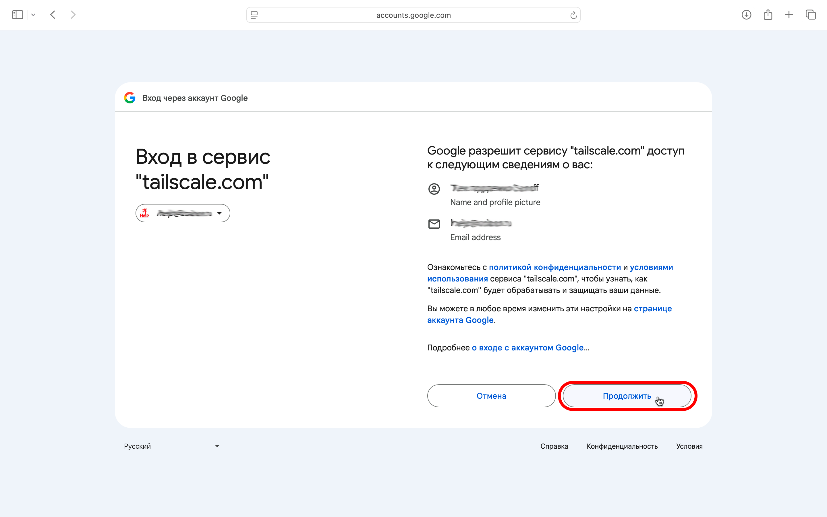Open the account chooser dropdown
This screenshot has width=827, height=517.
tap(183, 213)
